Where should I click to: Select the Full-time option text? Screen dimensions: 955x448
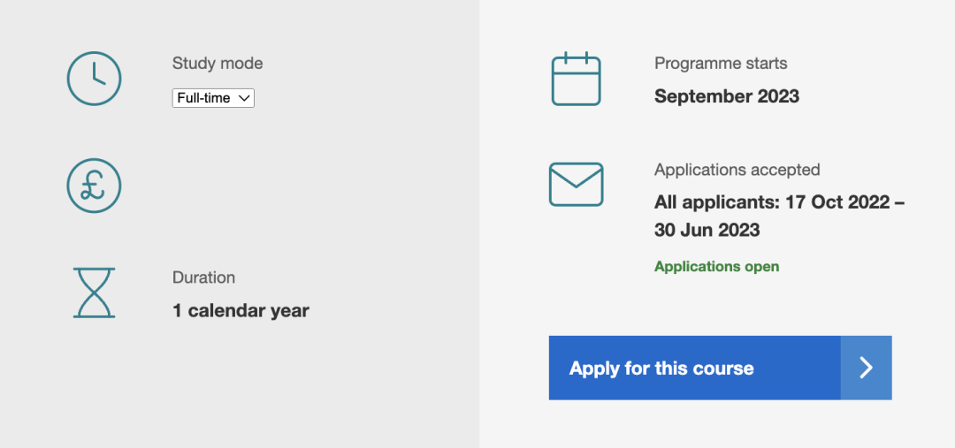(x=204, y=98)
